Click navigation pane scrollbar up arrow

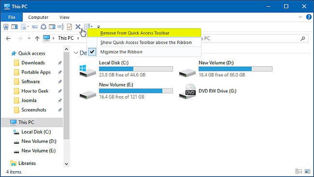pyautogui.click(x=67, y=49)
